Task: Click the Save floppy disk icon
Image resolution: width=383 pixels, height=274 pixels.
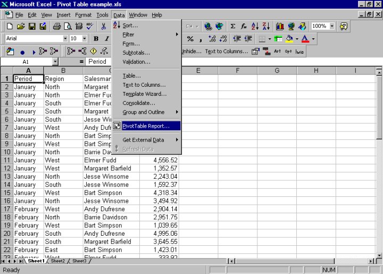Action: [32, 26]
